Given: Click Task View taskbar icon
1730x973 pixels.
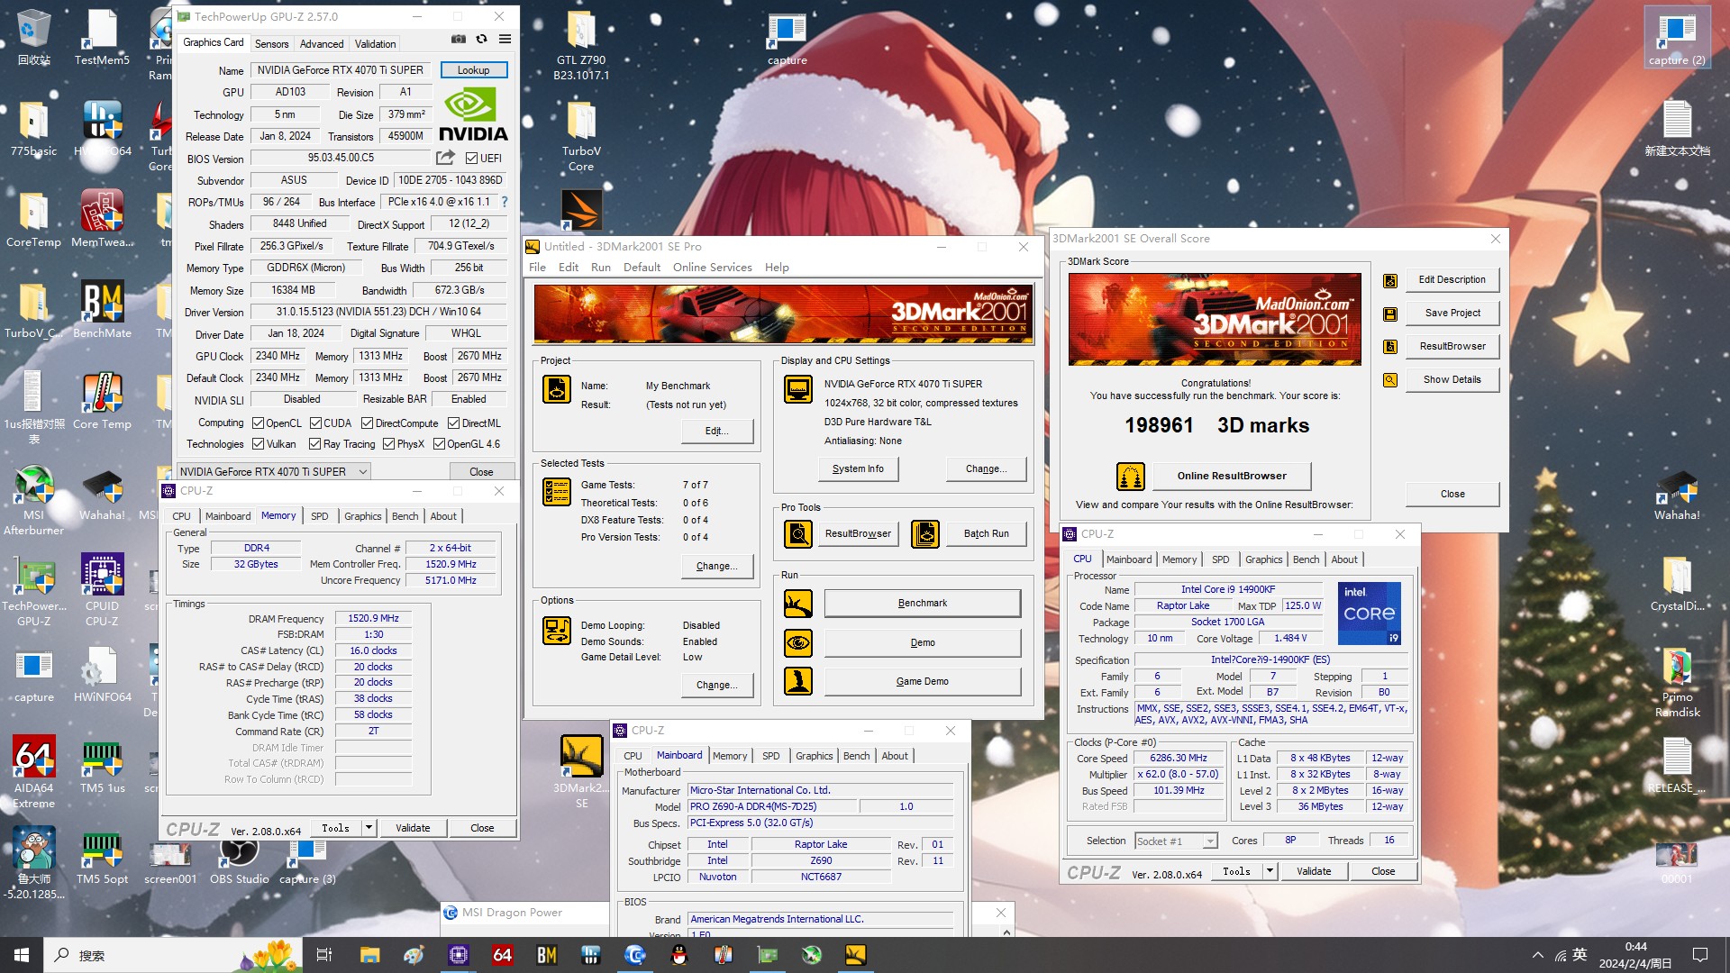Looking at the screenshot, I should [324, 955].
